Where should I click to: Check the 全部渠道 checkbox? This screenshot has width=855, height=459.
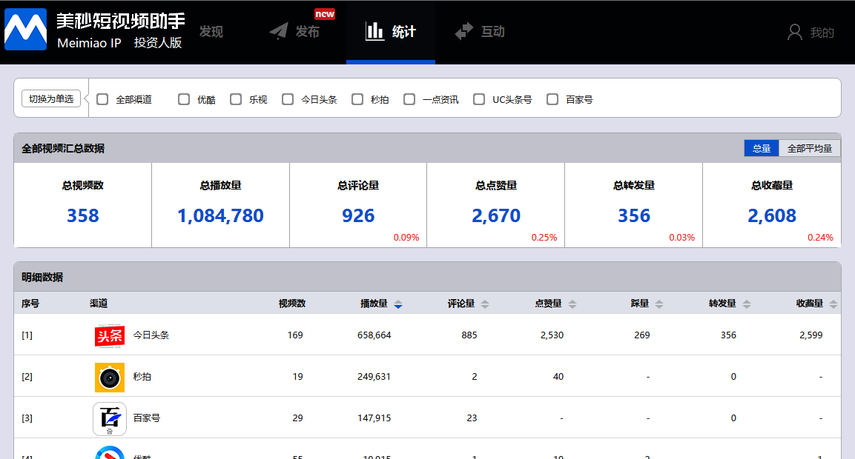click(102, 99)
